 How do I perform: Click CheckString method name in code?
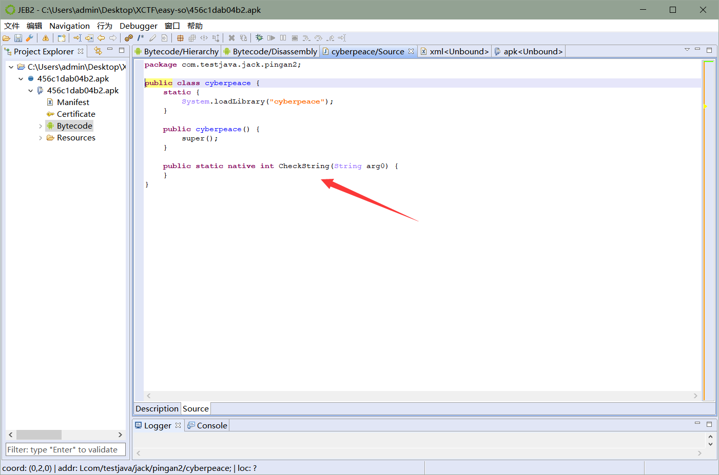coord(304,166)
